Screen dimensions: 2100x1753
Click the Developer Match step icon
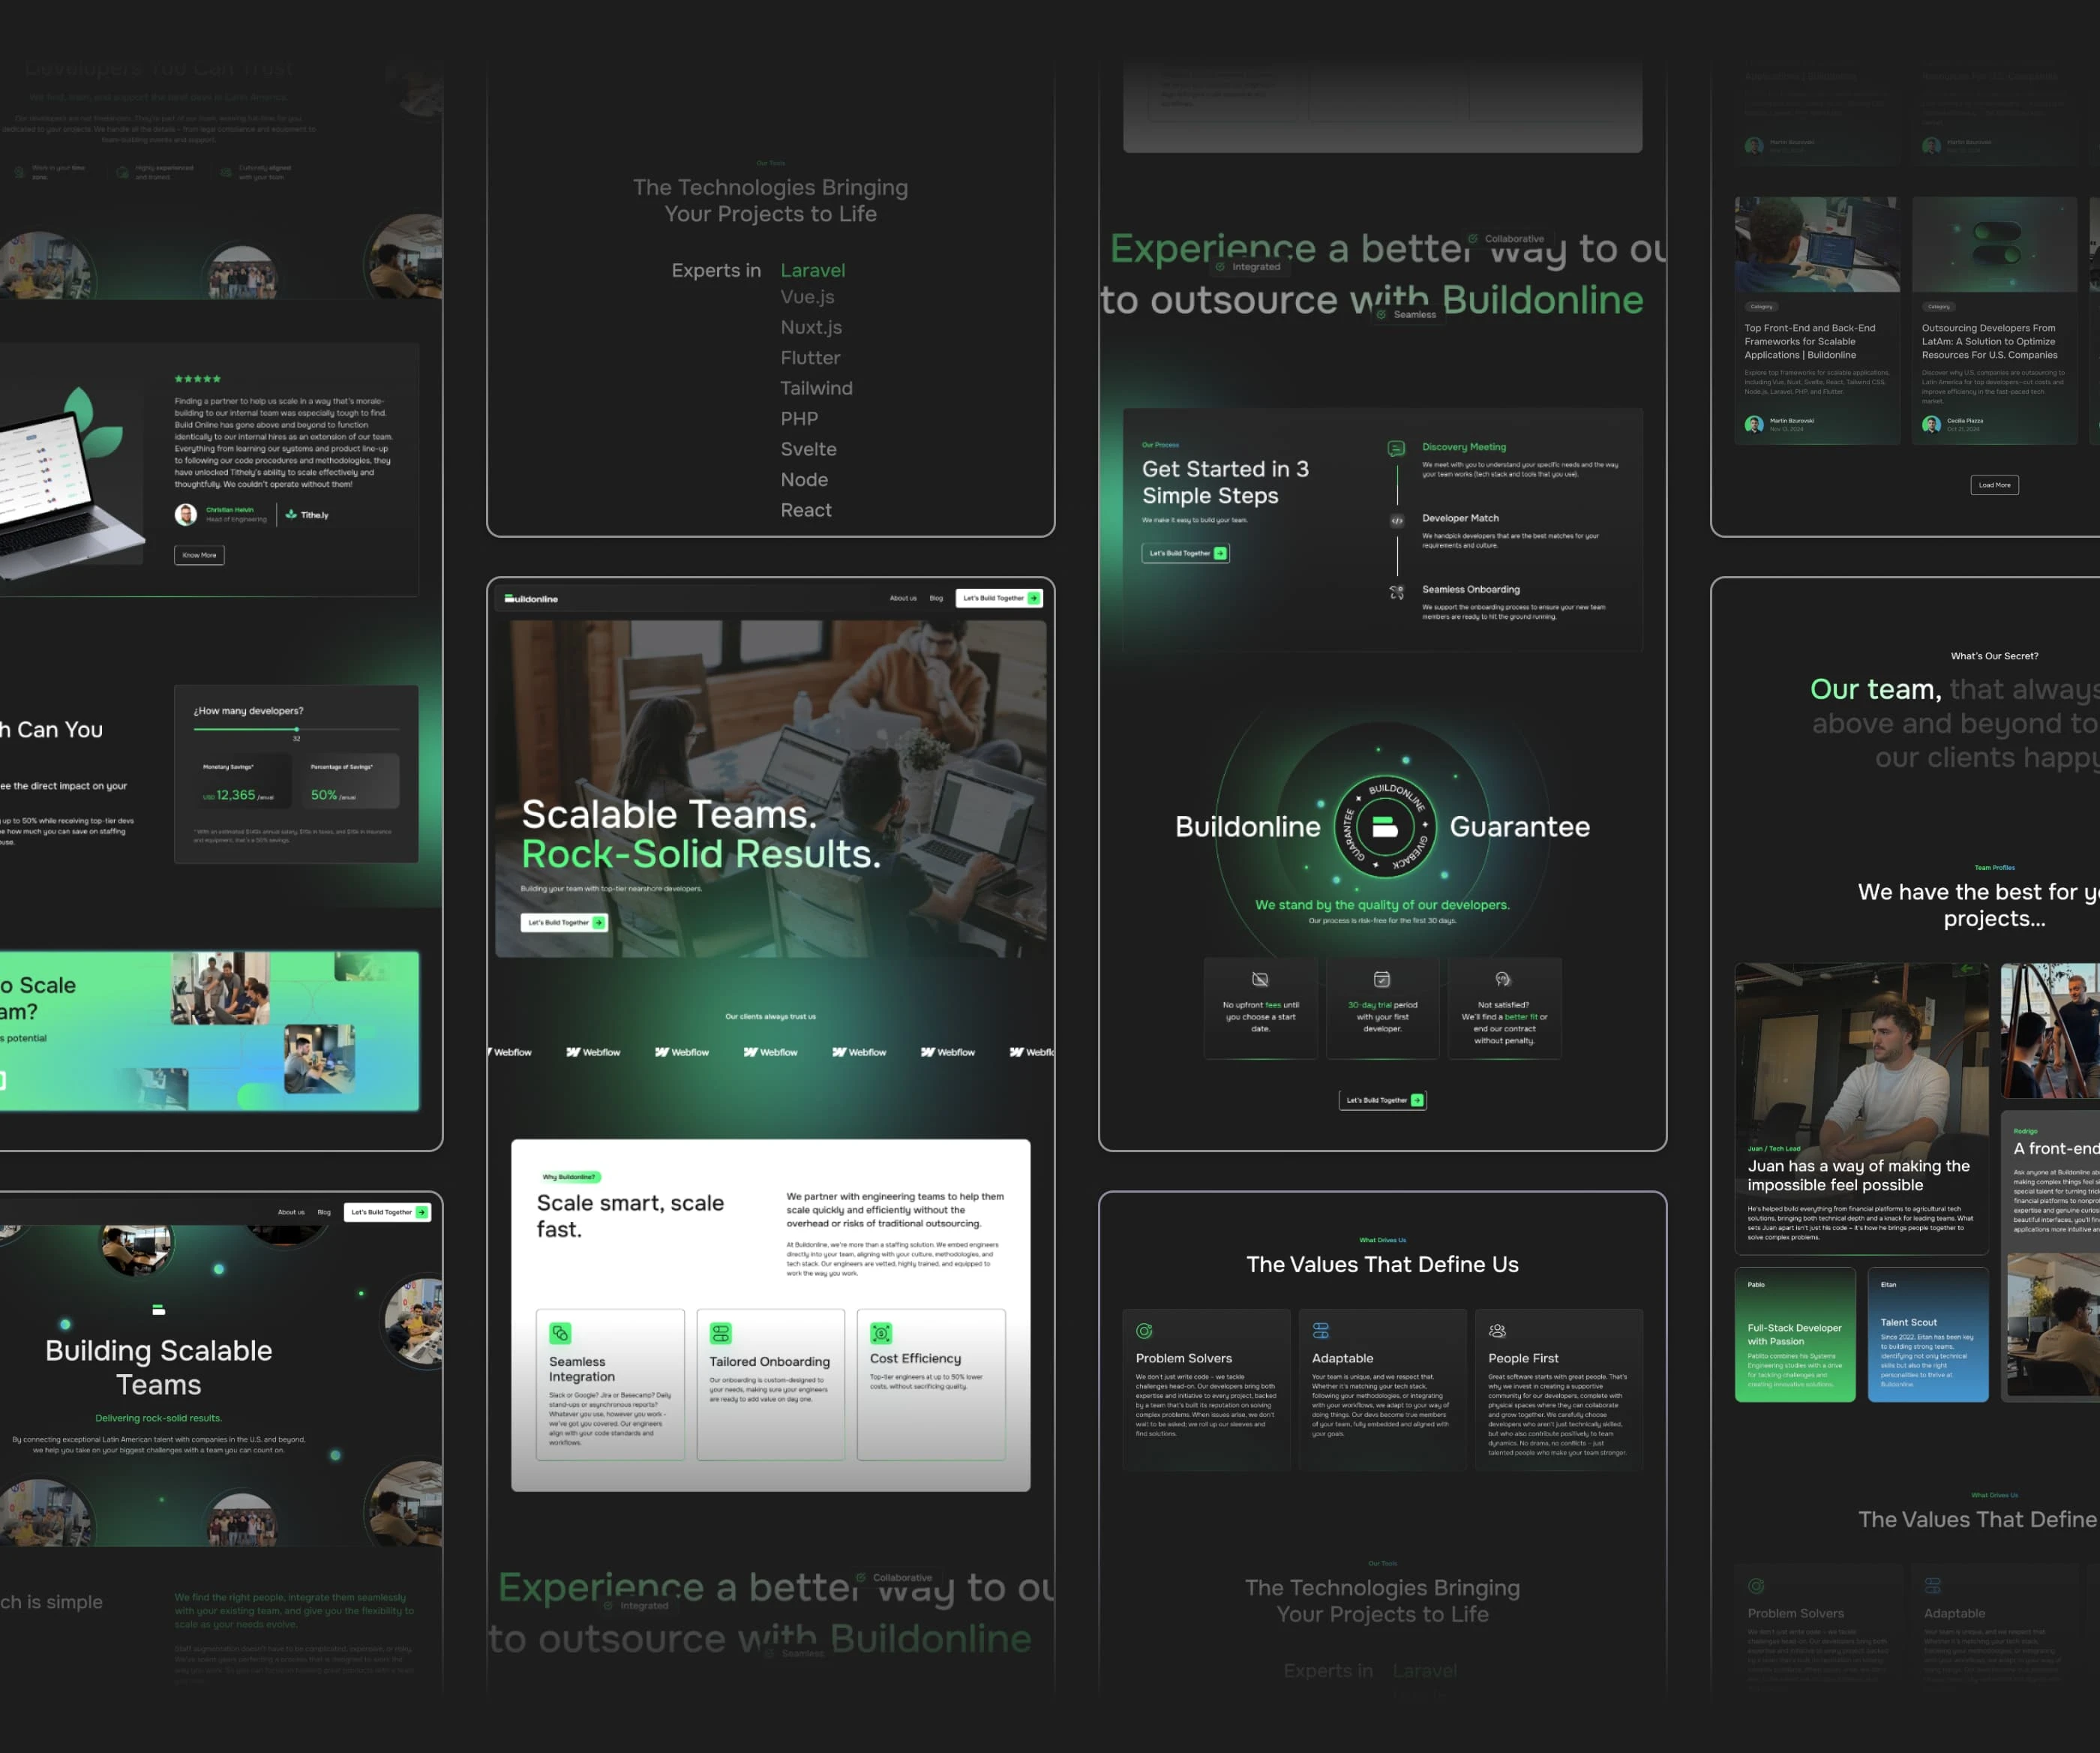1397,520
